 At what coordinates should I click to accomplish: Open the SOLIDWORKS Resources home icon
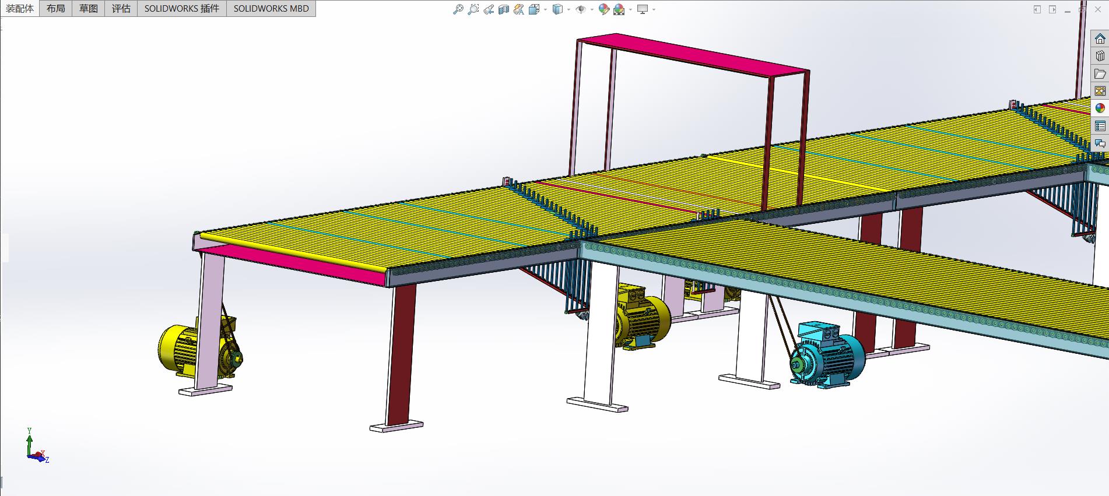tap(1100, 39)
